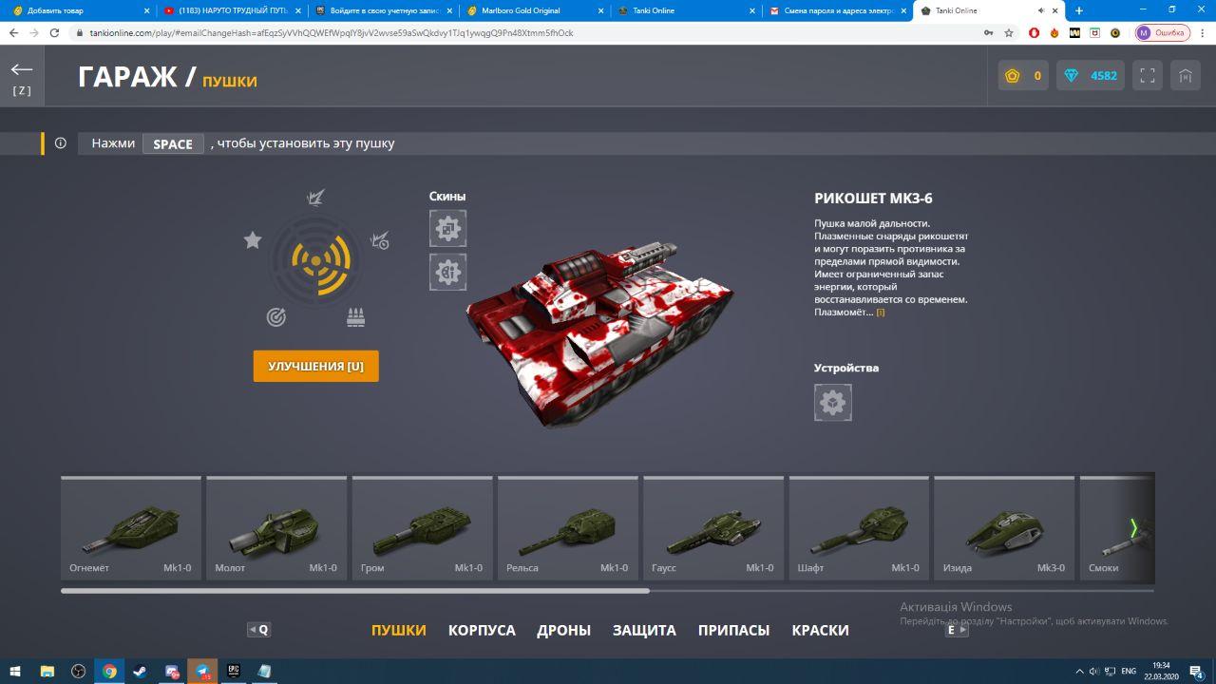Open the ЗАЩИТА tab
Image resolution: width=1216 pixels, height=684 pixels.
click(644, 630)
